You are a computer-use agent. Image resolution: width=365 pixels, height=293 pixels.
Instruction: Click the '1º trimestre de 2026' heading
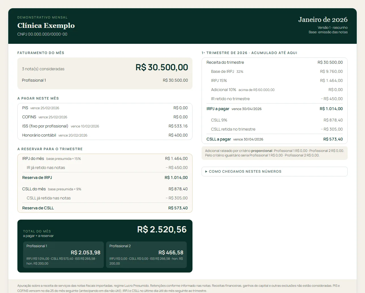(250, 53)
